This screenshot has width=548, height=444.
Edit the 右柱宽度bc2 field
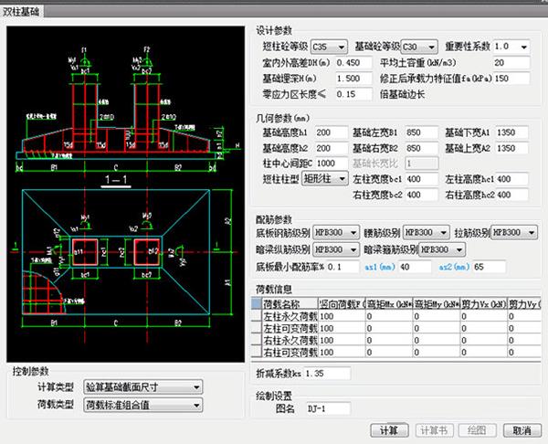(x=421, y=195)
